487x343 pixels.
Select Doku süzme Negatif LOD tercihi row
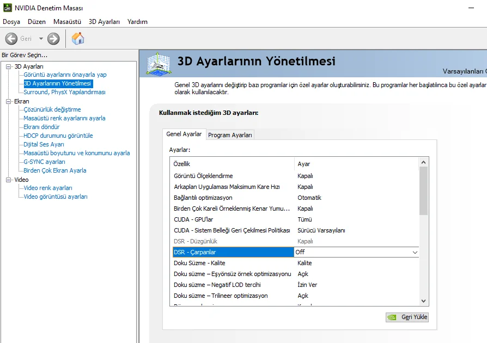click(x=295, y=285)
